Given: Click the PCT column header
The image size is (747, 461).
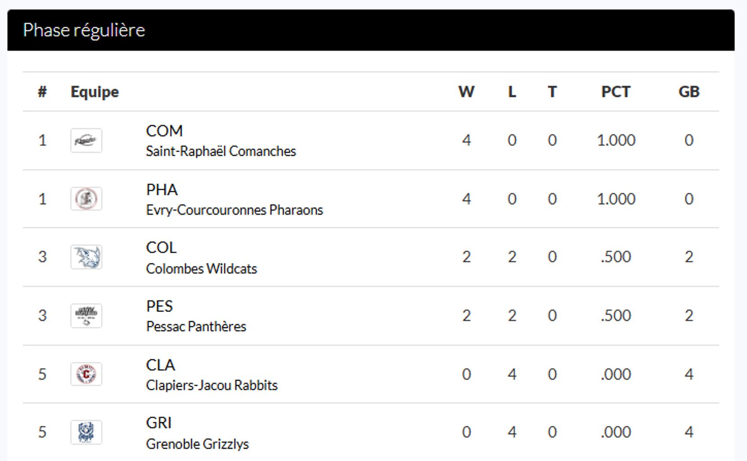Looking at the screenshot, I should [616, 92].
